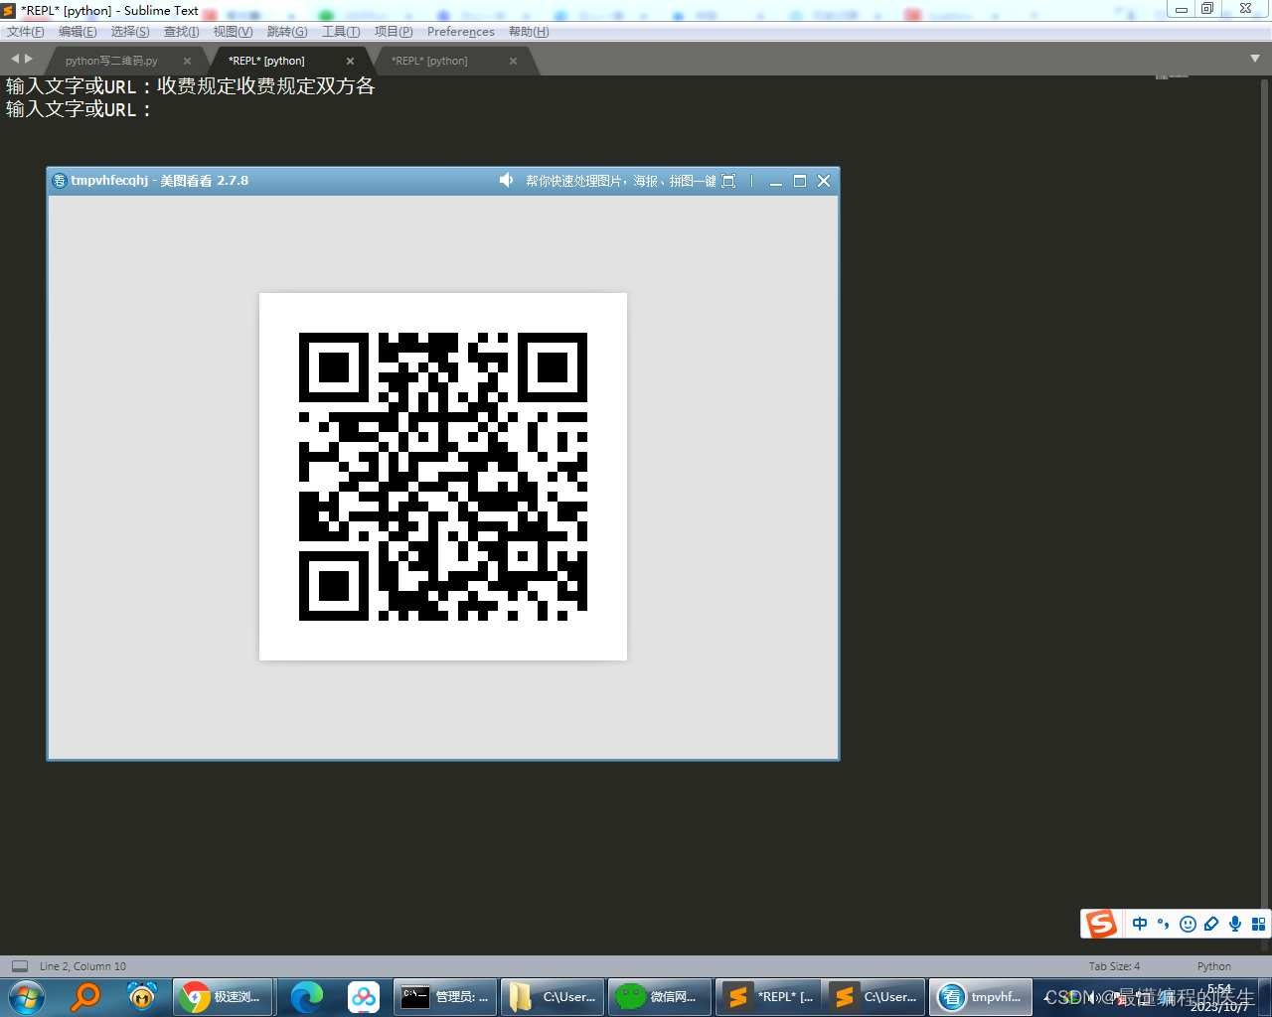
Task: Click the Sogou logo on the input bar
Action: pos(1101,924)
